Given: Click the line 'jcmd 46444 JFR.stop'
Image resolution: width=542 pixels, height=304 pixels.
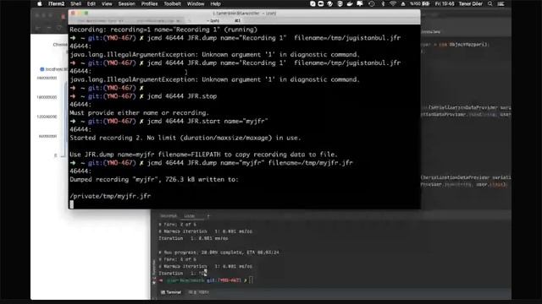Looking at the screenshot, I should [182, 96].
